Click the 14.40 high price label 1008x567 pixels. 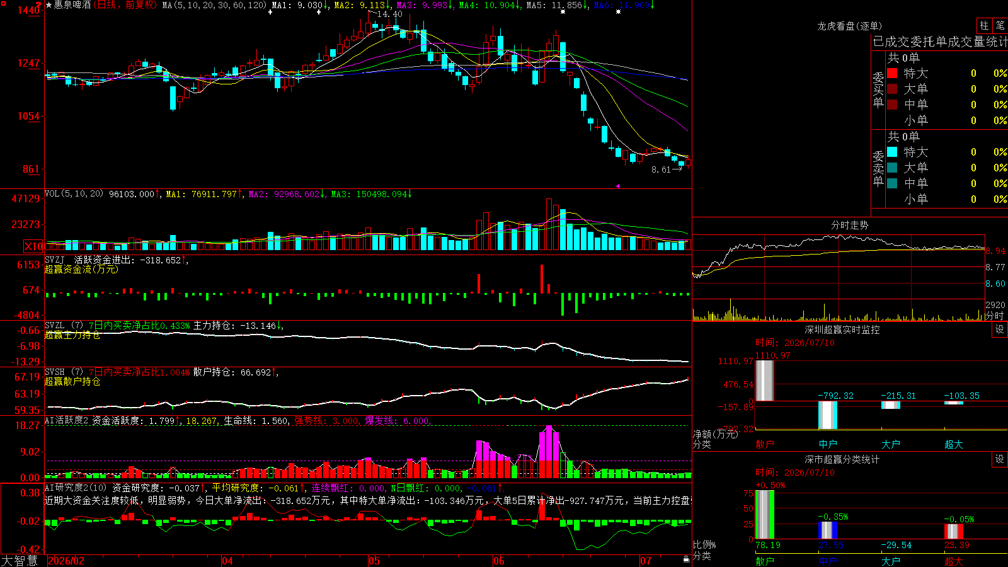(x=389, y=14)
